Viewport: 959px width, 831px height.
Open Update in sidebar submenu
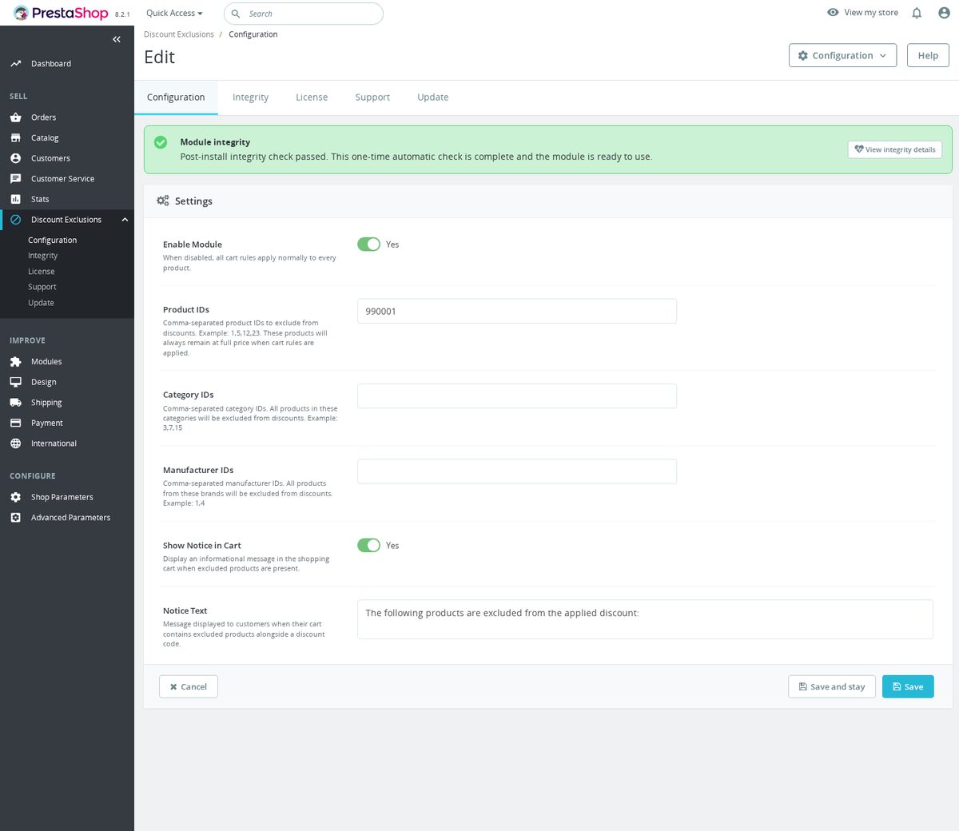click(41, 303)
